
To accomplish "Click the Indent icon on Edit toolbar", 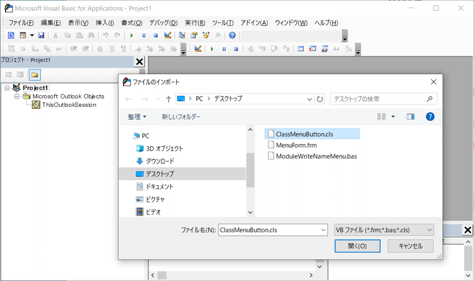I will point(73,49).
